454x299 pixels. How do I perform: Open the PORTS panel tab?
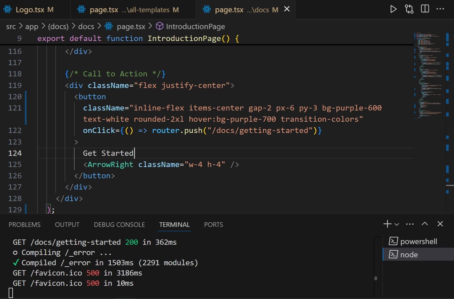pos(214,225)
